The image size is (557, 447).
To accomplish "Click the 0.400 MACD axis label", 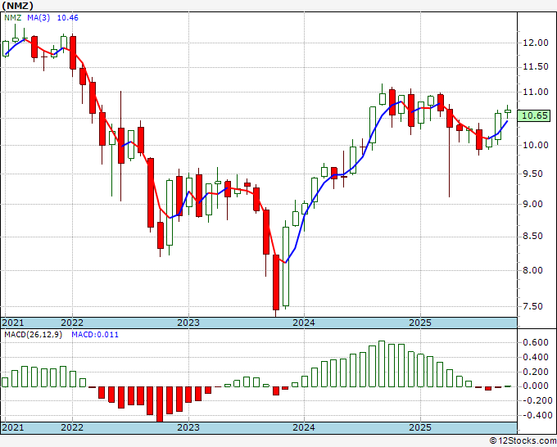I will tap(536, 357).
